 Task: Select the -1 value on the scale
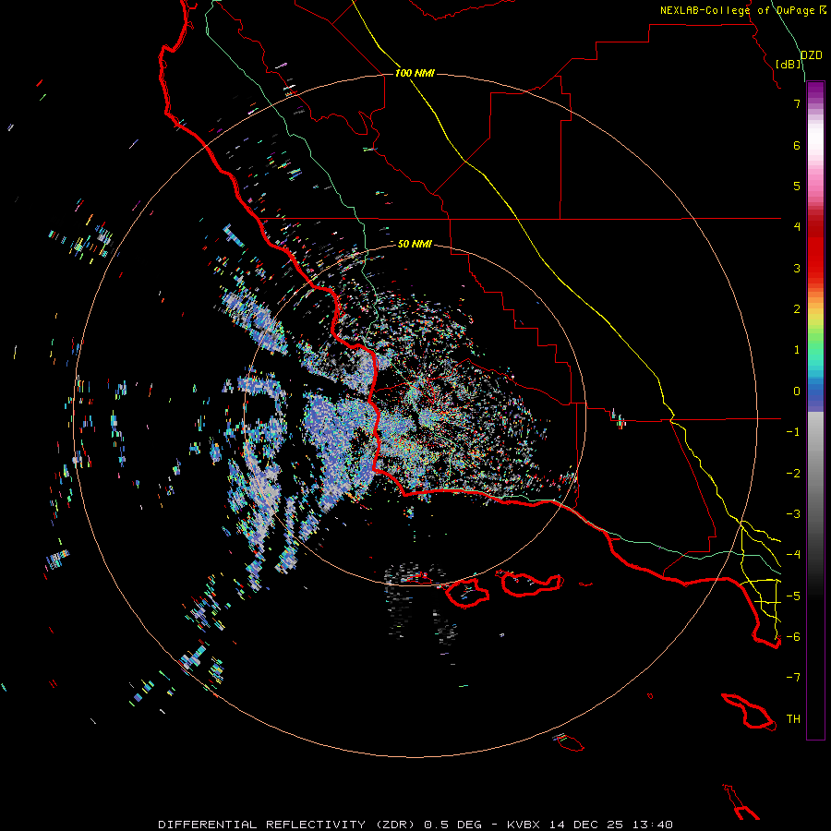pyautogui.click(x=793, y=432)
